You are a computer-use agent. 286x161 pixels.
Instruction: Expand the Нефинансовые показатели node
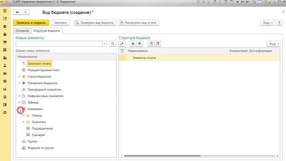point(19,96)
